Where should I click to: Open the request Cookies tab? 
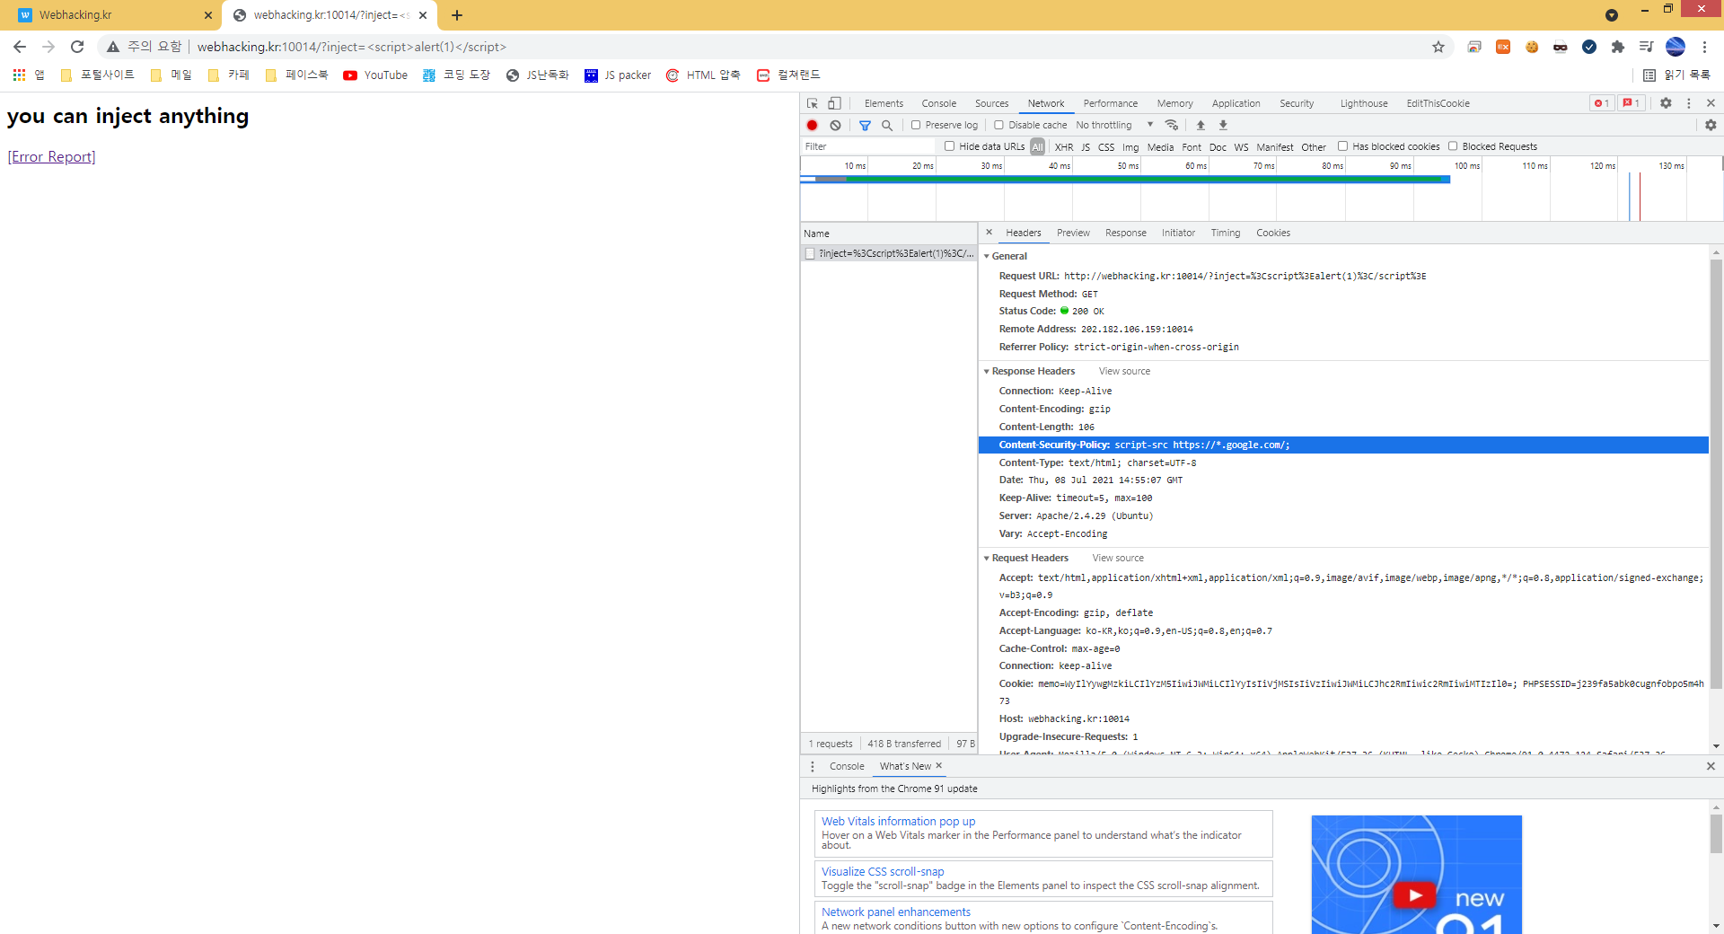pyautogui.click(x=1273, y=233)
